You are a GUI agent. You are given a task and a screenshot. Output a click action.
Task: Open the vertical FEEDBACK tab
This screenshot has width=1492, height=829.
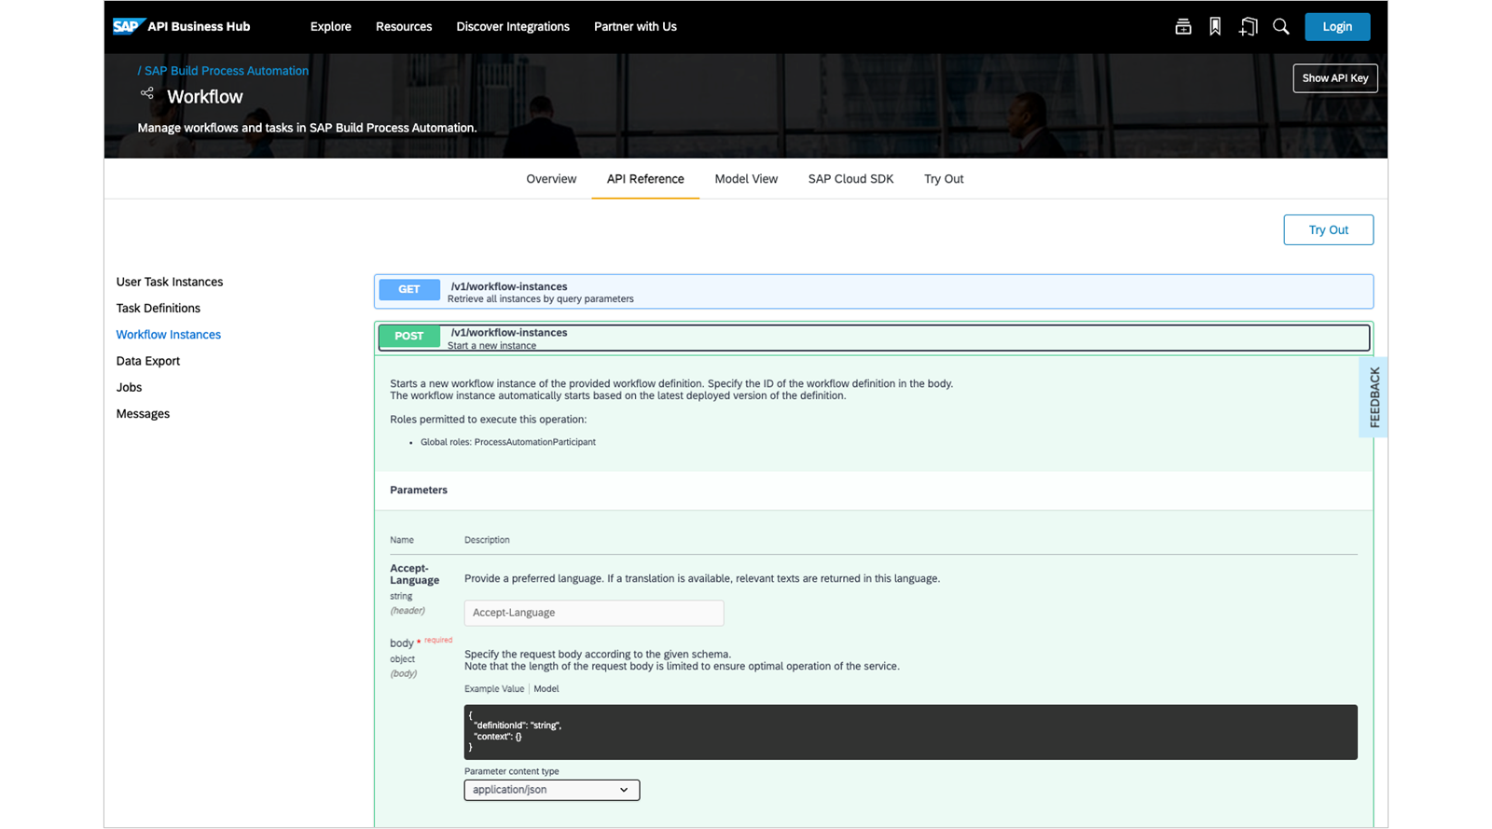pos(1374,397)
